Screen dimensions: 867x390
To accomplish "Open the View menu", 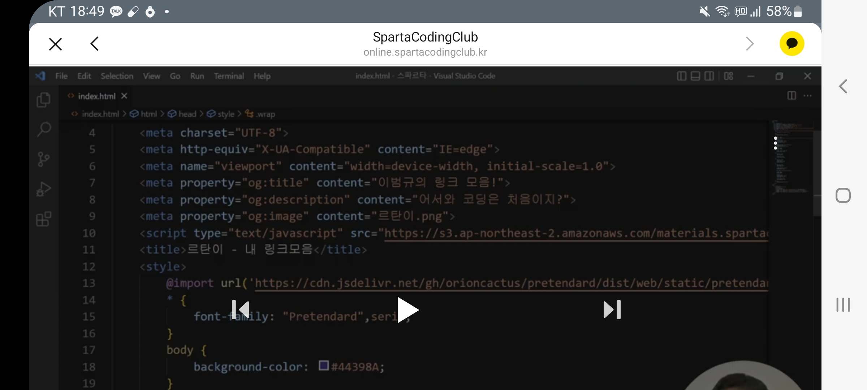I will (151, 76).
